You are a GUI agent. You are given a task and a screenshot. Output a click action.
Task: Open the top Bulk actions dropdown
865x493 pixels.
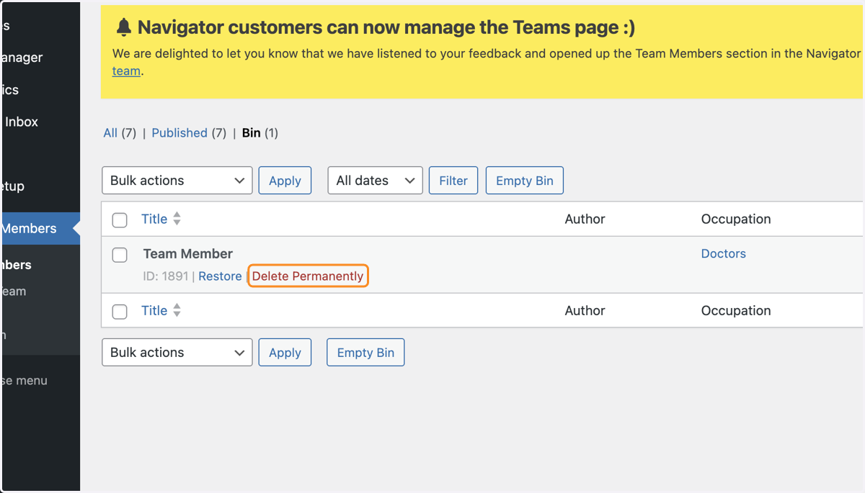click(x=177, y=181)
